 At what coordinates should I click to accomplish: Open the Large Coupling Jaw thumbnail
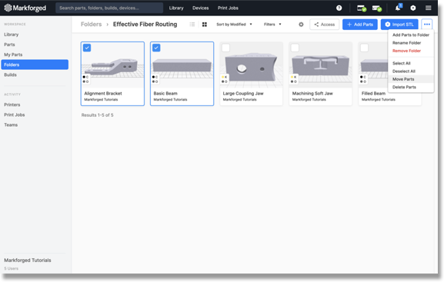(251, 65)
